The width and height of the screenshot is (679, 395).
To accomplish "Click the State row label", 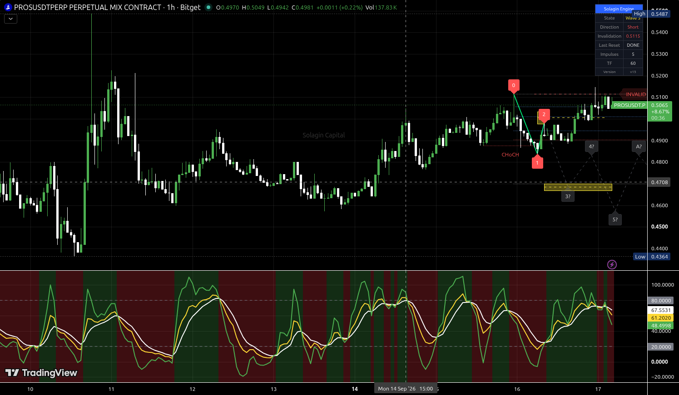I will coord(610,18).
